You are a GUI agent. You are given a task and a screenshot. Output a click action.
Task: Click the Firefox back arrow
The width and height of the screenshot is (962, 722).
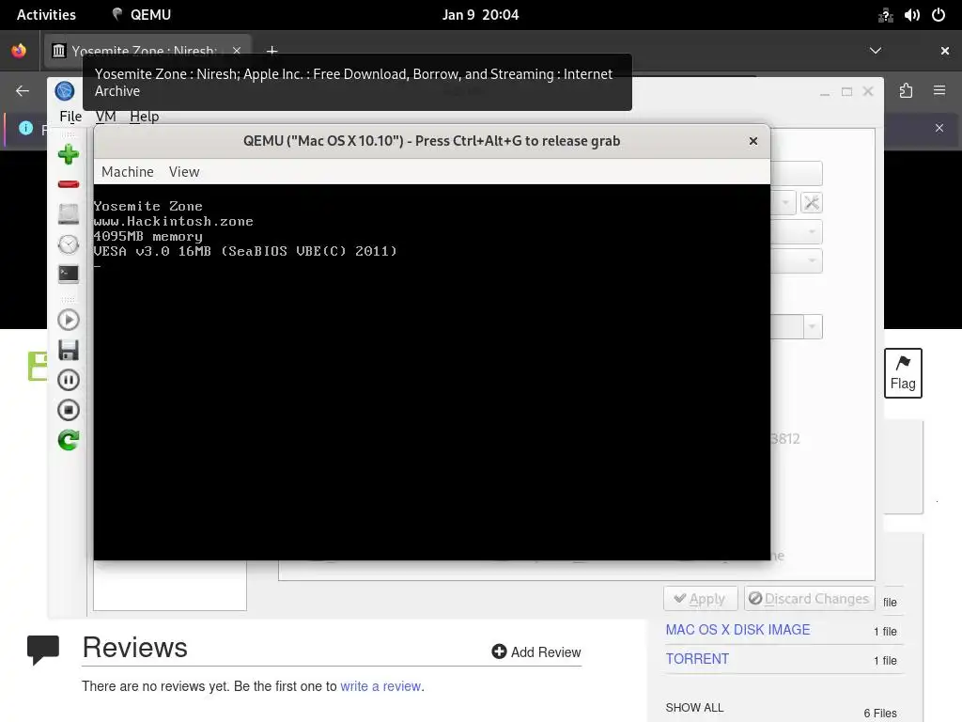23,91
